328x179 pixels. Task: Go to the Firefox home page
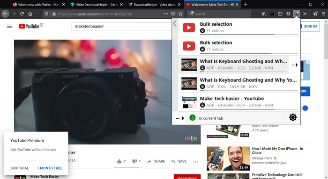30,14
